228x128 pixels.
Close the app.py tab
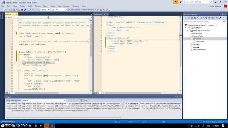tap(16, 14)
